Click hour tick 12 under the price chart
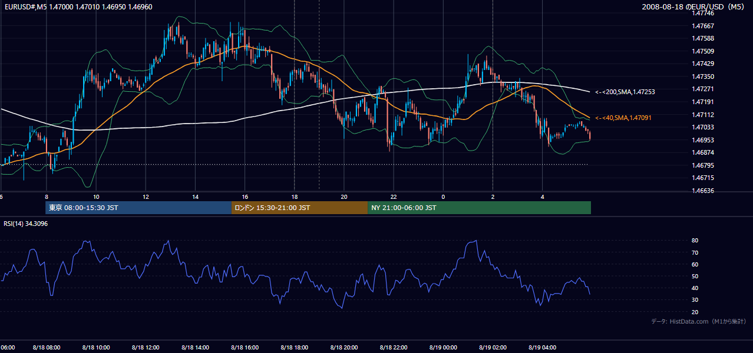The image size is (753, 353). coord(146,197)
